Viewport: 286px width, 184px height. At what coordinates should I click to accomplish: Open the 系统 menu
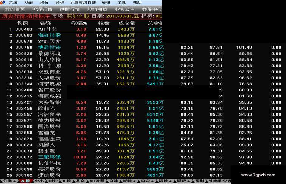point(13,3)
